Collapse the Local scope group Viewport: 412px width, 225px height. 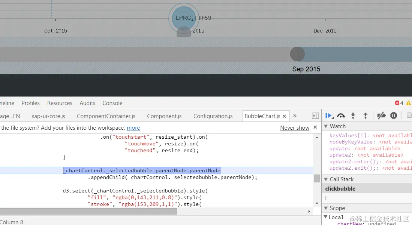325,217
